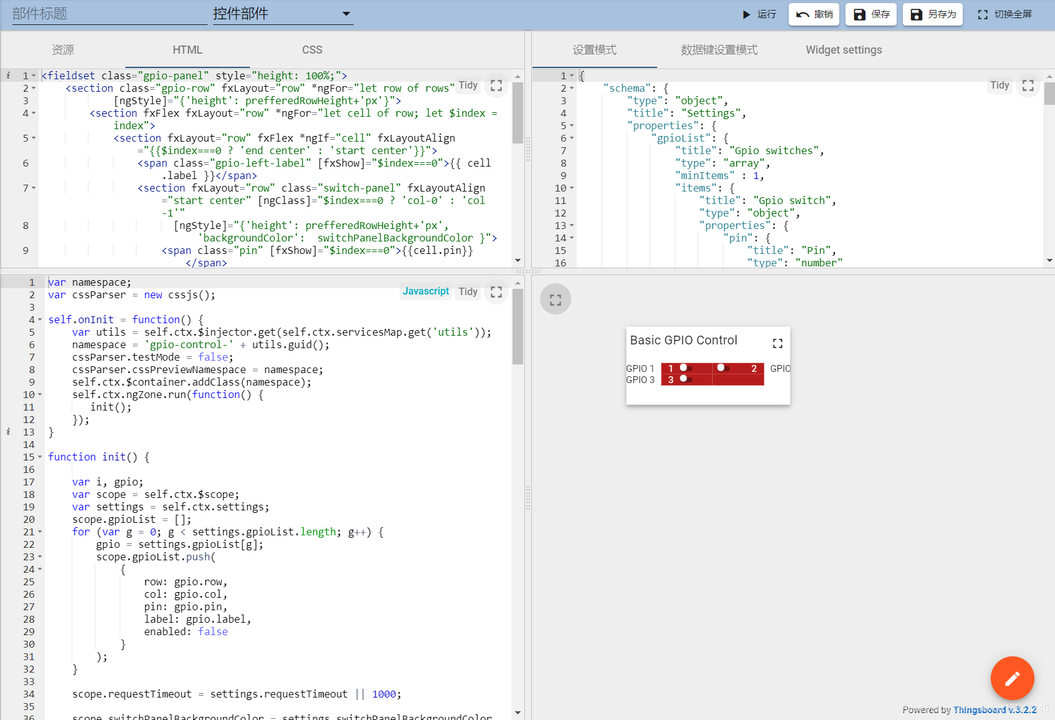Click the 运行 play icon in the top toolbar
Image resolution: width=1055 pixels, height=720 pixels.
746,14
